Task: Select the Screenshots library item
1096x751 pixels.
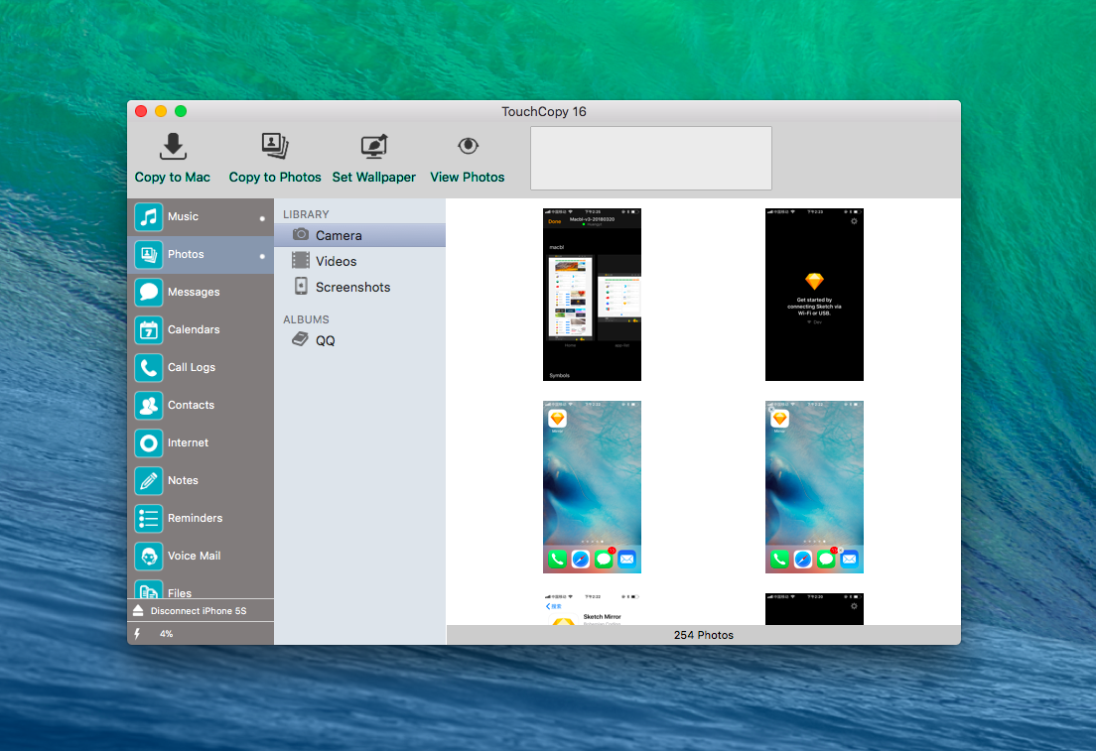Action: (360, 287)
